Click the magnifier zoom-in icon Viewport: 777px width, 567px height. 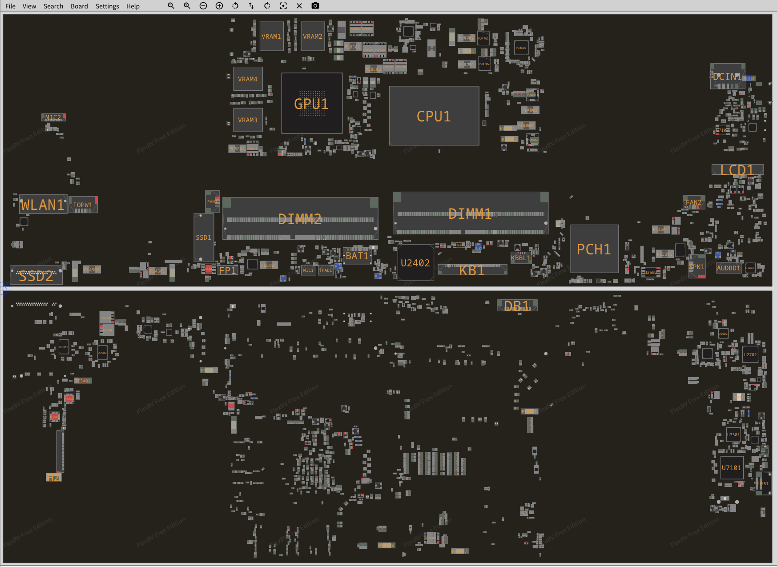click(187, 6)
